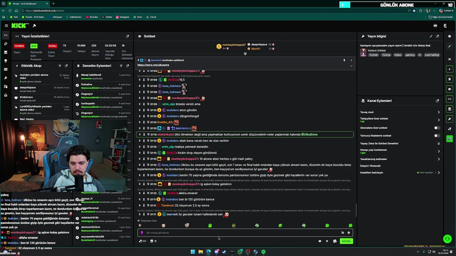Screen dimensions: 456x256
Task: Click the YAYINDA status badge
Action: pos(19,46)
